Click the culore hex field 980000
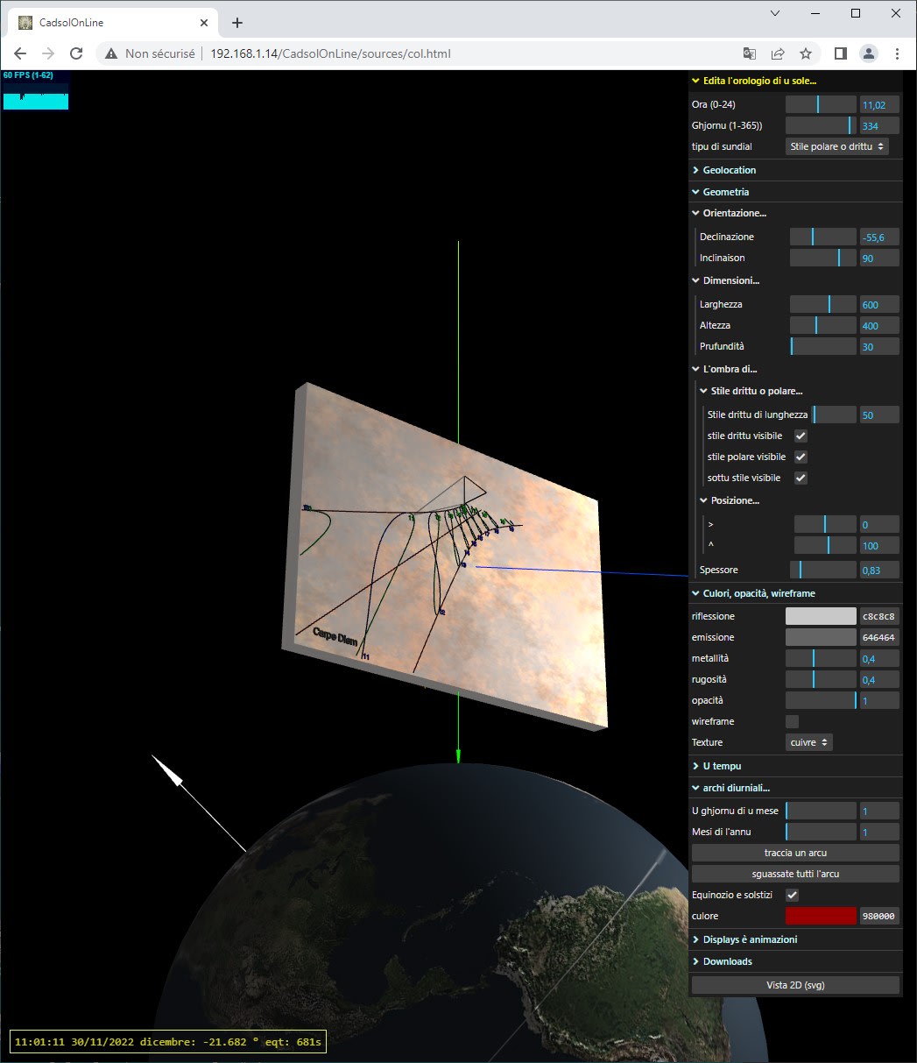917x1063 pixels. (879, 916)
